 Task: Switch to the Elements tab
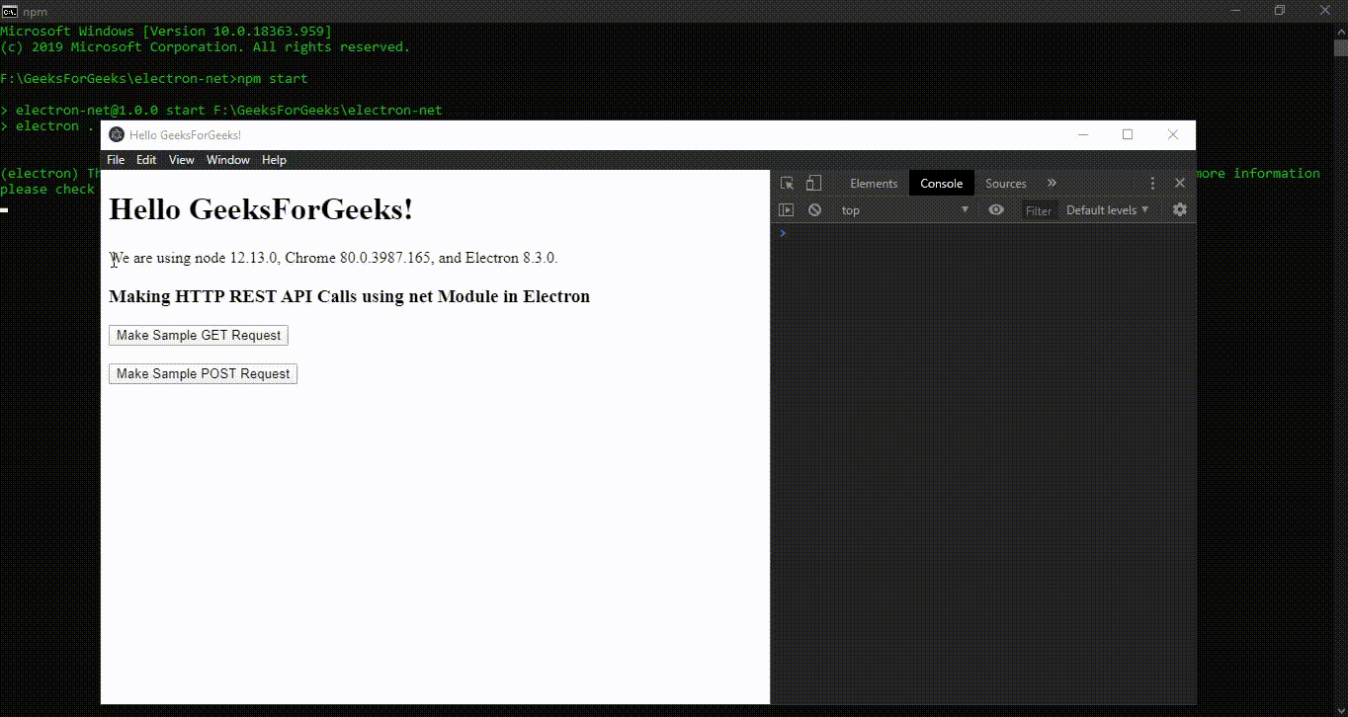[874, 184]
